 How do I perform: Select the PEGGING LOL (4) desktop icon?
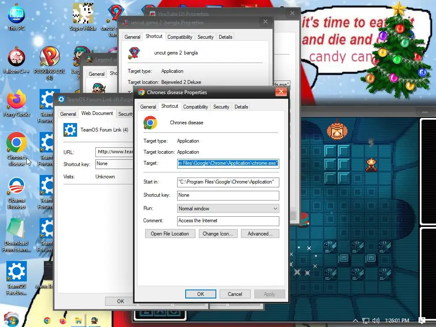pyautogui.click(x=49, y=63)
